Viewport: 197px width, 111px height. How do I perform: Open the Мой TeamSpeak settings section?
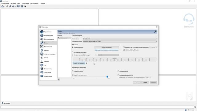click(48, 35)
